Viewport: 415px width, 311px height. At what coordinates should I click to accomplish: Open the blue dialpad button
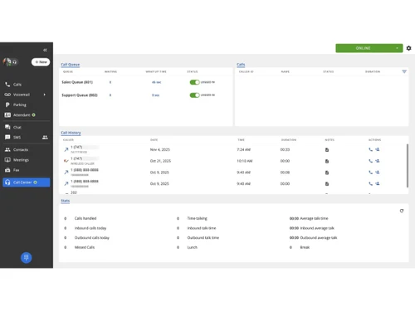[27, 258]
